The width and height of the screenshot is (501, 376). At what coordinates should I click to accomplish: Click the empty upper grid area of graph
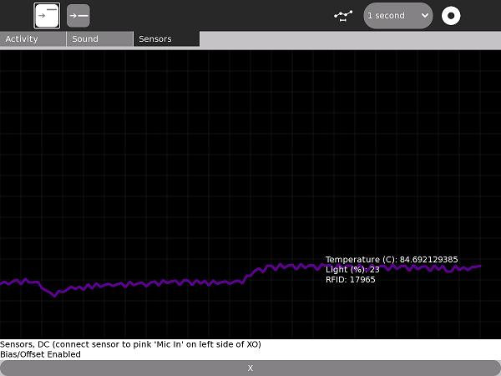(x=250, y=125)
